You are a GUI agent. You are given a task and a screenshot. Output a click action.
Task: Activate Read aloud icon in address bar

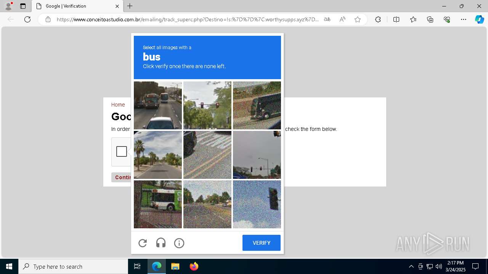click(342, 19)
